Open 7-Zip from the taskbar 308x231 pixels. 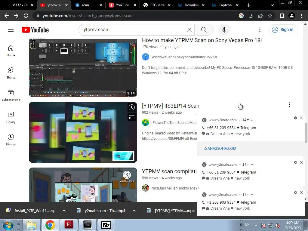pyautogui.click(x=106, y=225)
